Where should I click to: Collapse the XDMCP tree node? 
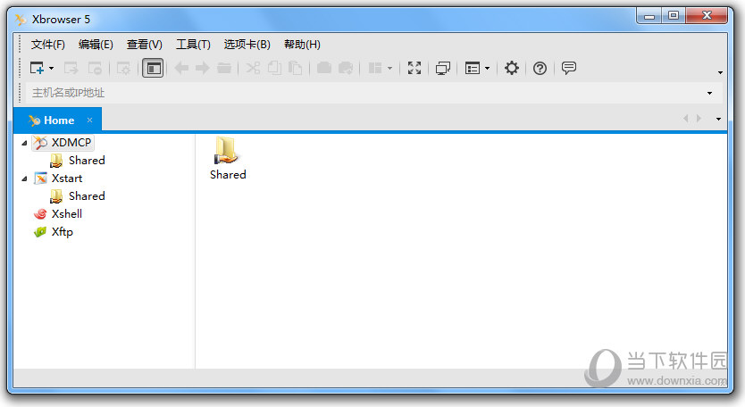24,143
